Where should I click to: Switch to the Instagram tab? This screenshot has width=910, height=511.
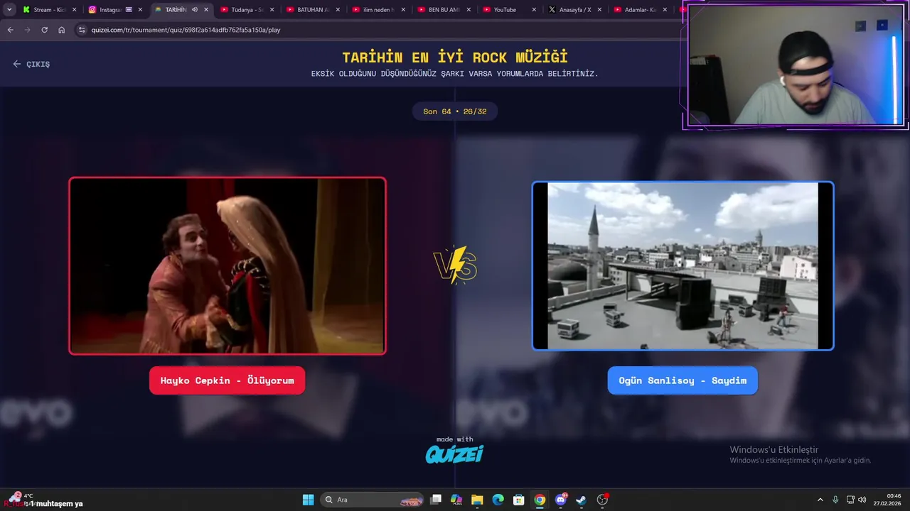click(114, 10)
